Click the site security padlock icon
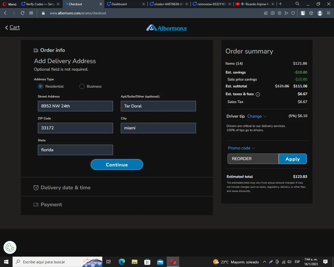Viewport: 334px width, 267px height. 43,13
